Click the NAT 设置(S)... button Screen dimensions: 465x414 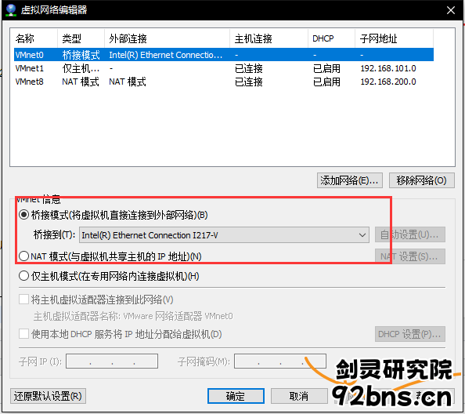[410, 256]
